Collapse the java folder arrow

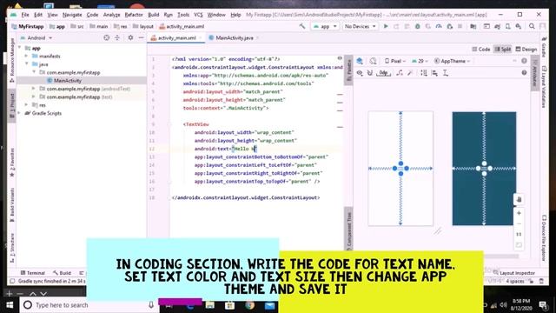(27, 64)
